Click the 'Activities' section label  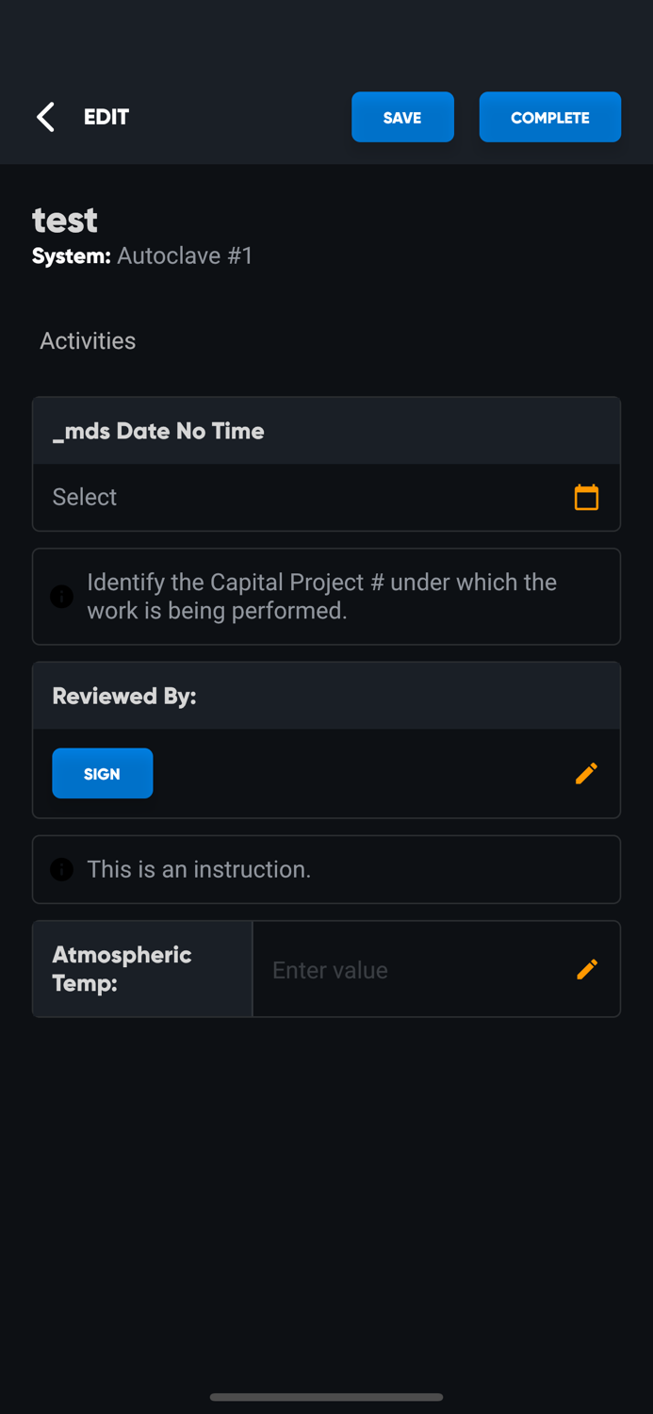coord(88,341)
